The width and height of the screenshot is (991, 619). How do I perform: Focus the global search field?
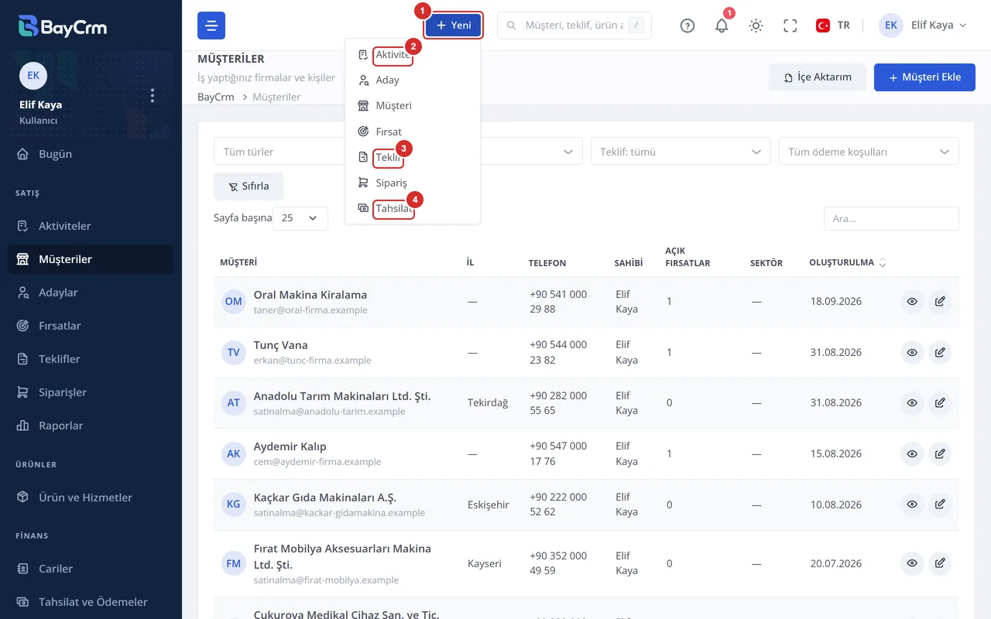pos(574,26)
